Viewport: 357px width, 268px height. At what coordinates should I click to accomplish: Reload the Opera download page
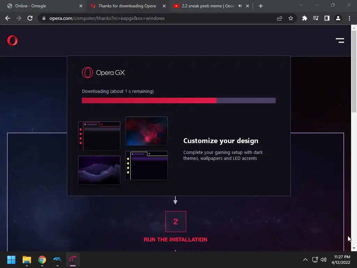pyautogui.click(x=30, y=18)
